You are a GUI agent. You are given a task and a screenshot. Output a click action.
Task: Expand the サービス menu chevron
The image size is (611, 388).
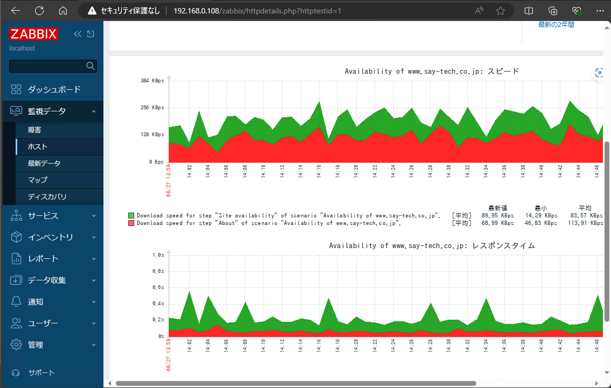pyautogui.click(x=95, y=215)
